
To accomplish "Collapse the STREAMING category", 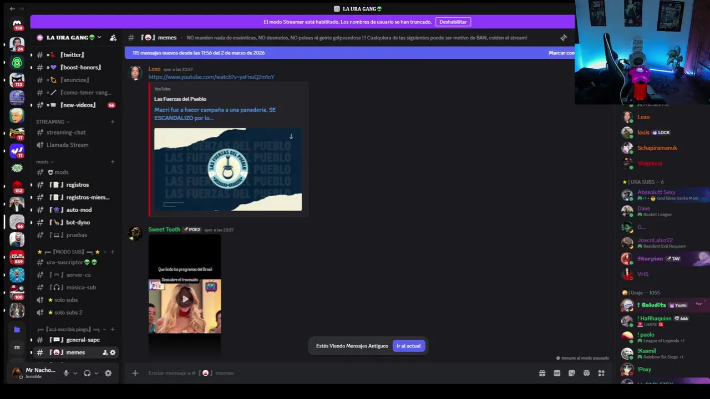I will click(x=53, y=121).
